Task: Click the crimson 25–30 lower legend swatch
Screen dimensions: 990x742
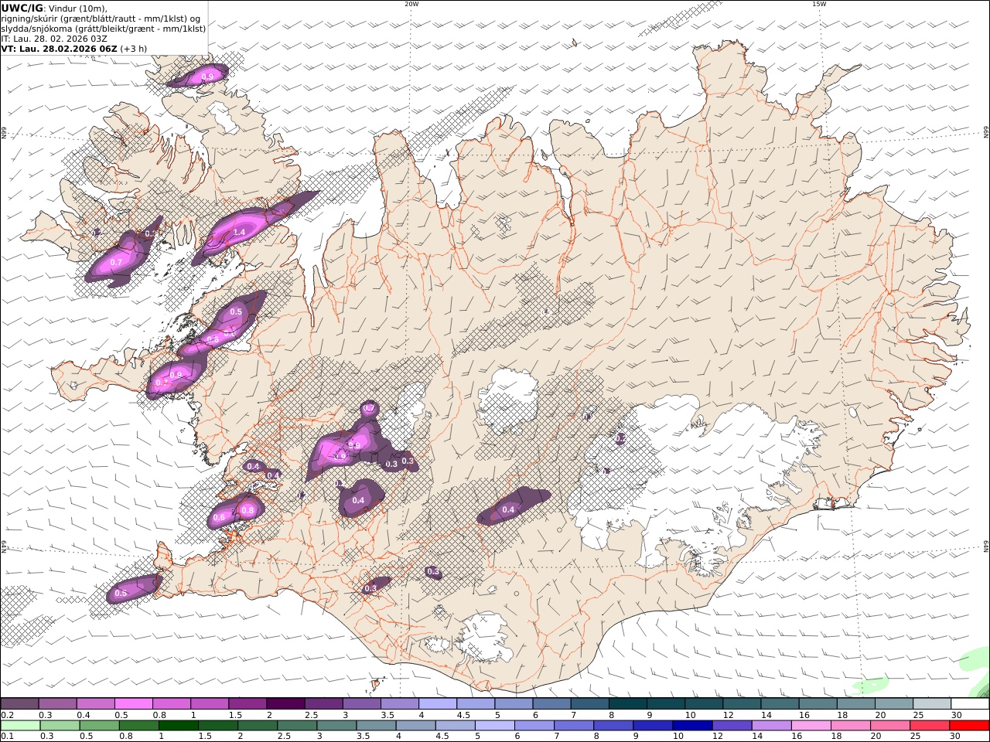Action: click(930, 725)
